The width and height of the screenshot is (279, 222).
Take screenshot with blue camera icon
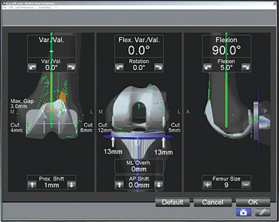244,212
